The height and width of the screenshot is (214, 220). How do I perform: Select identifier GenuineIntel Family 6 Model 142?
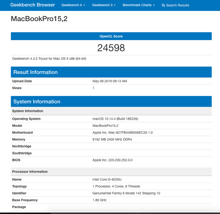(x=117, y=193)
